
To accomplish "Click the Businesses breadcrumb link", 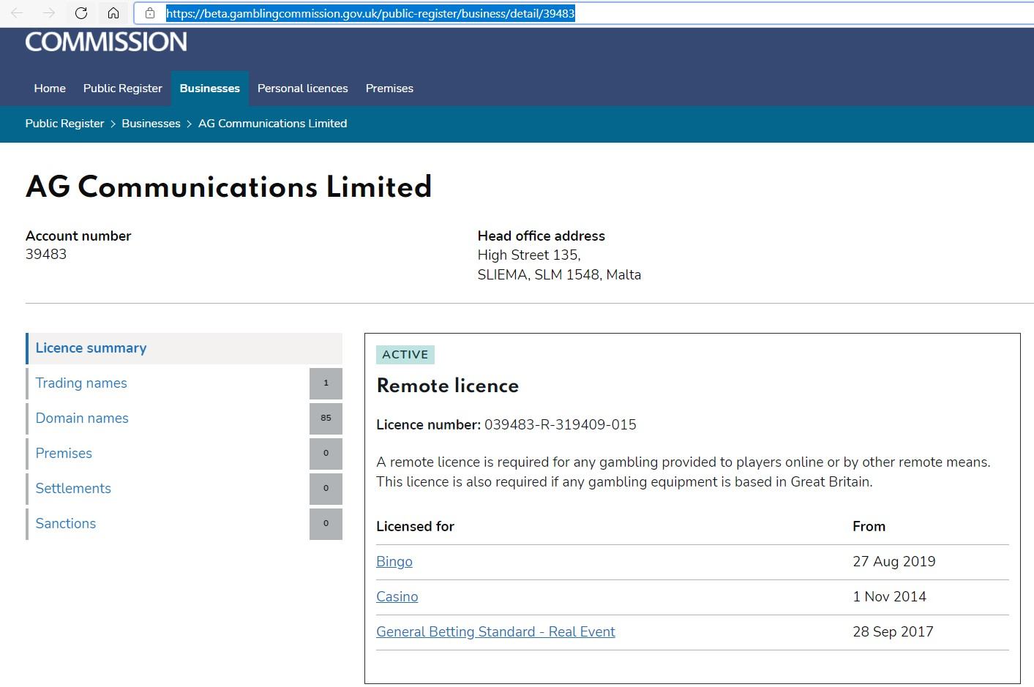I will coord(151,124).
